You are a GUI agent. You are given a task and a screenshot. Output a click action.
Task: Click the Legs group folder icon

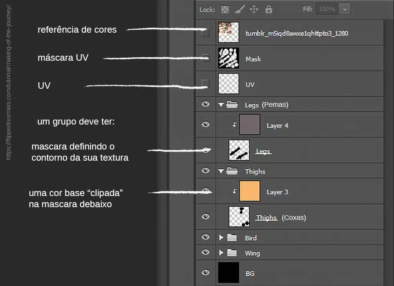click(x=232, y=105)
